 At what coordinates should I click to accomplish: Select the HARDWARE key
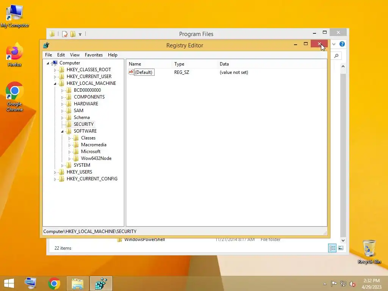point(86,104)
